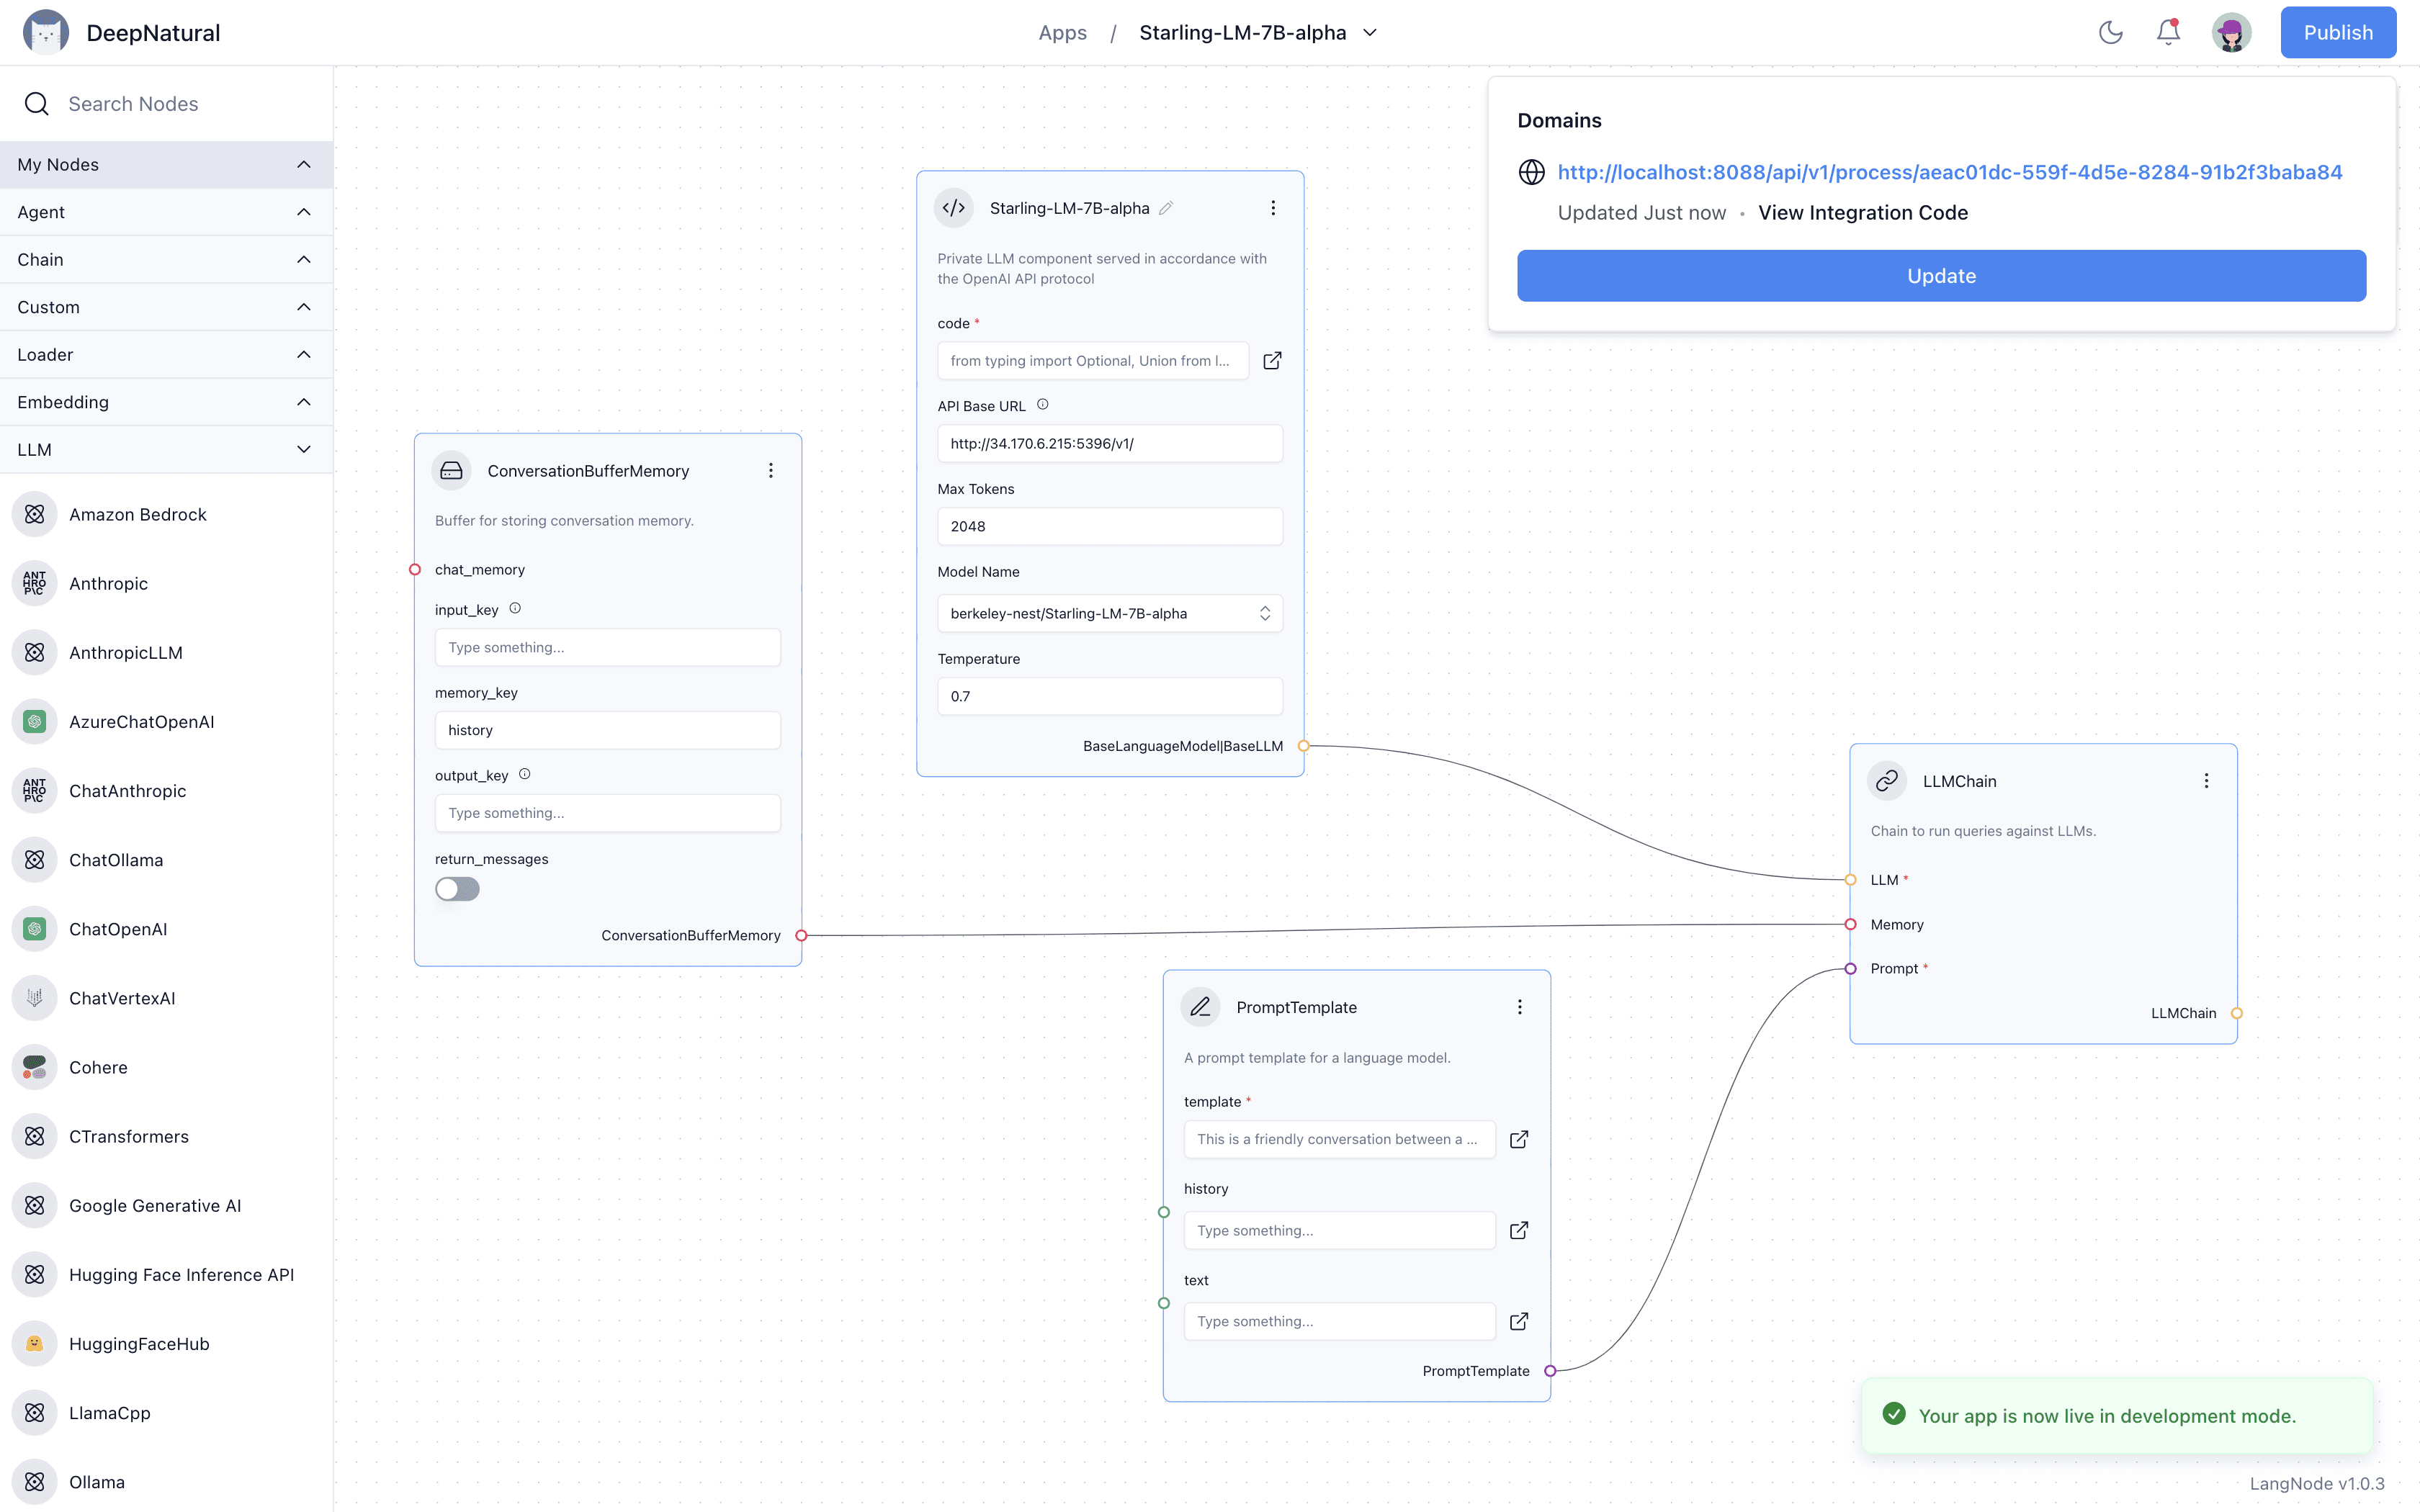Expand text field editor icon
The width and height of the screenshot is (2420, 1512).
1519,1321
